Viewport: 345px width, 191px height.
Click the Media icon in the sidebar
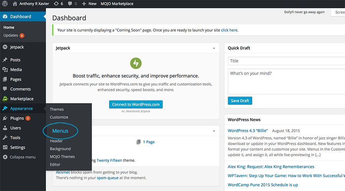tap(5, 70)
